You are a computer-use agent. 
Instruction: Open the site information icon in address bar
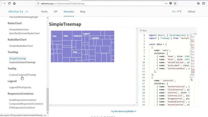click(38, 4)
